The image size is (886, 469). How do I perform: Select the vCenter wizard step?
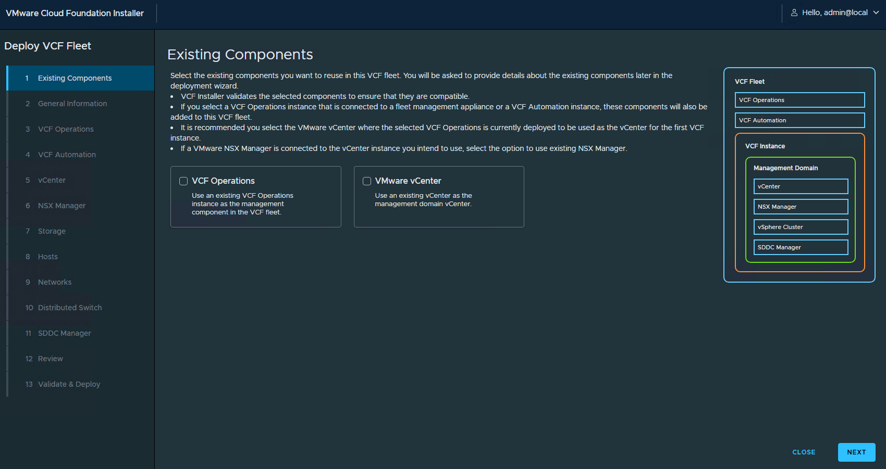coord(80,180)
